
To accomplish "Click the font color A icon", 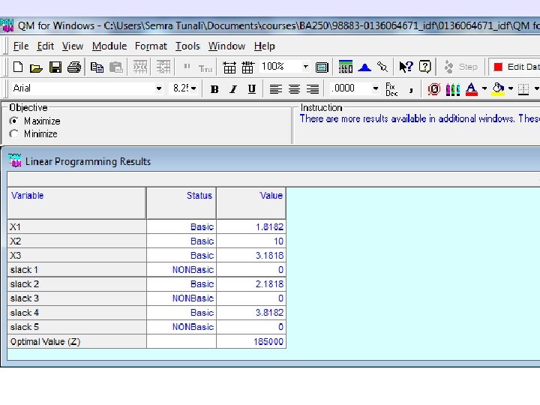I will pos(472,89).
